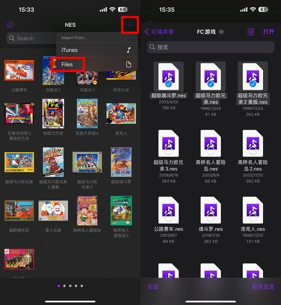The height and width of the screenshot is (305, 281).
Task: Launch the Super Mario 2 美版 cover
Action: [53, 162]
